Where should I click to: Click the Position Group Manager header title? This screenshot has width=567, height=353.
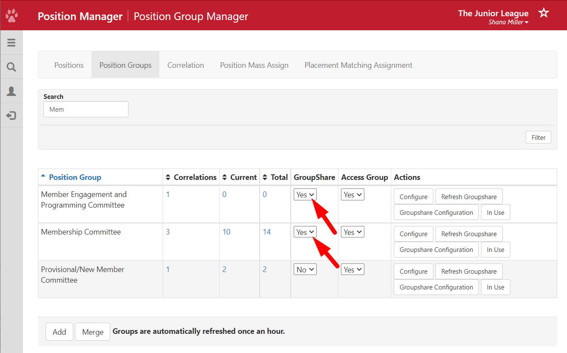click(x=191, y=16)
